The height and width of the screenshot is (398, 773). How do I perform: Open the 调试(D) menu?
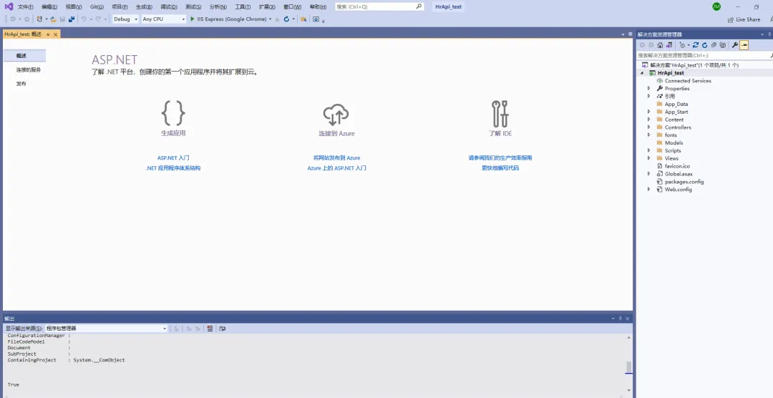point(169,7)
